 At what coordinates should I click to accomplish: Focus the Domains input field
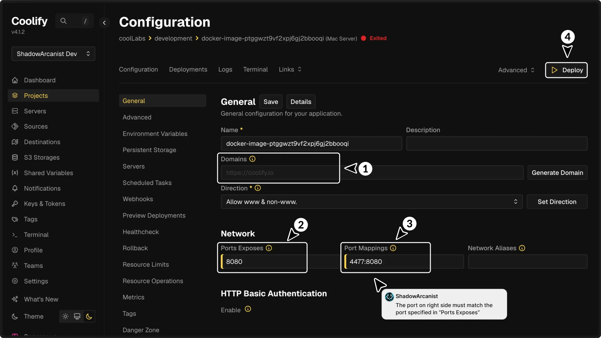pos(372,173)
